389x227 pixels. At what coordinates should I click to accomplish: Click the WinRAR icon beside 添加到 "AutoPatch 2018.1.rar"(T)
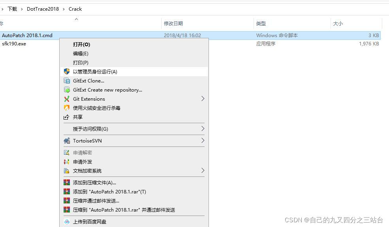point(66,191)
